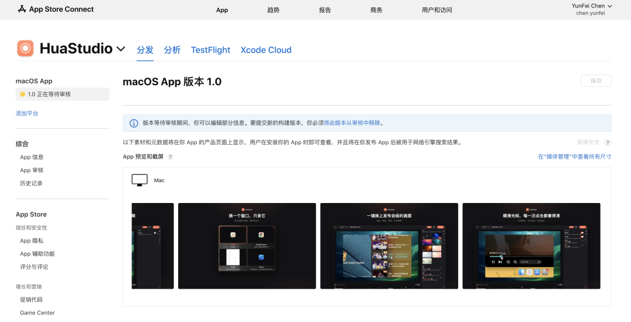Open App 信息 in the sidebar
The image size is (631, 322).
pyautogui.click(x=32, y=157)
